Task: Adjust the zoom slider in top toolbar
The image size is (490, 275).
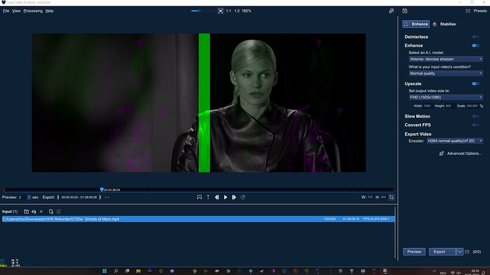Action: pyautogui.click(x=199, y=11)
